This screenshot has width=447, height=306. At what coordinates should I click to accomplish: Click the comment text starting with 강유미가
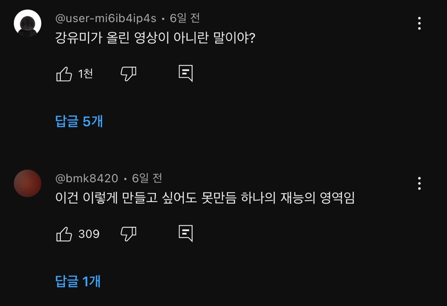[x=155, y=38]
